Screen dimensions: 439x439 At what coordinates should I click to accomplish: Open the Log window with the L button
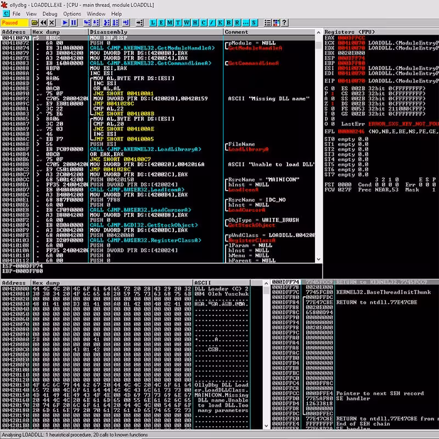[x=153, y=22]
